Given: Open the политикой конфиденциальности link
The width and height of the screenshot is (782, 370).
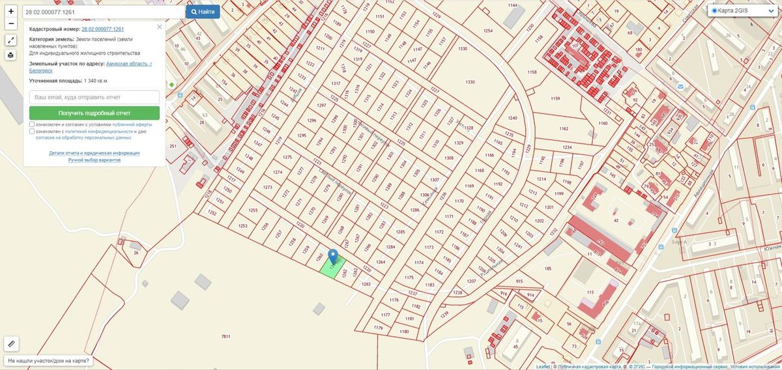Looking at the screenshot, I should (99, 131).
